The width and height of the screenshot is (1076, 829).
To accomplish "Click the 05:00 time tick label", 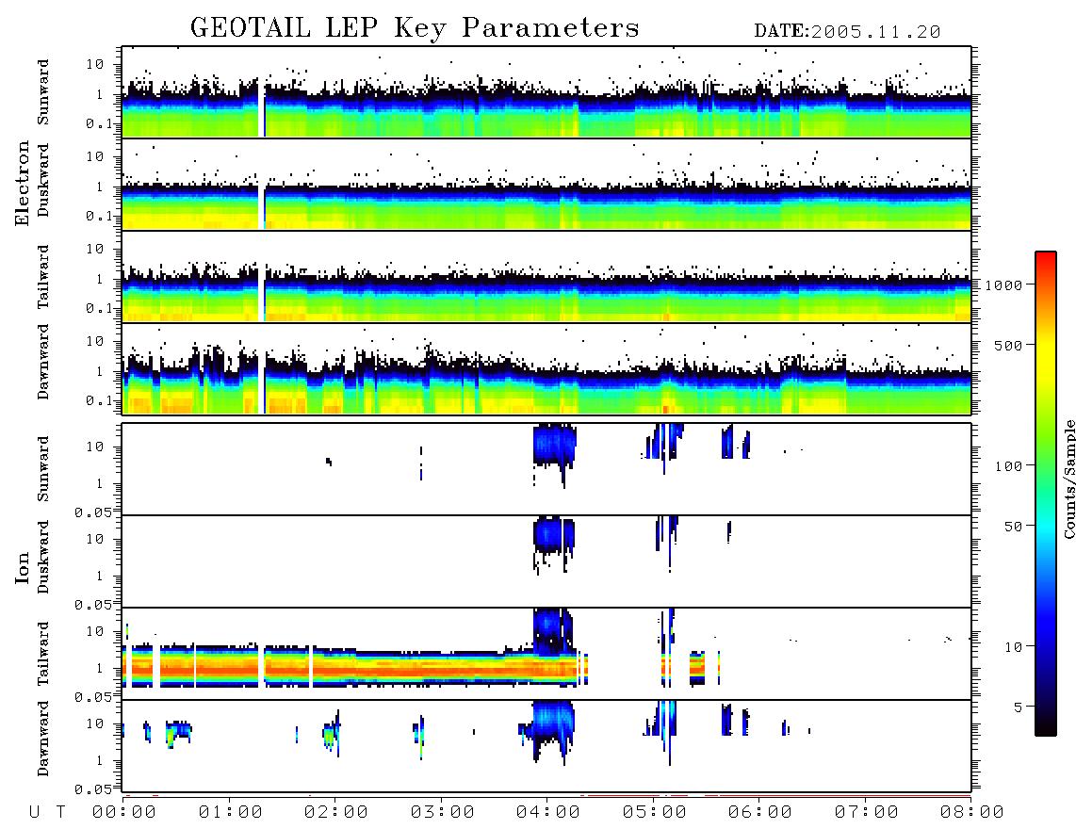I will tap(654, 813).
